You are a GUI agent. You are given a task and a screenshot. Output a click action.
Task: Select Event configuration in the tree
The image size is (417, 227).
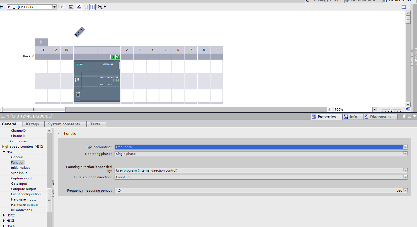[x=26, y=194]
